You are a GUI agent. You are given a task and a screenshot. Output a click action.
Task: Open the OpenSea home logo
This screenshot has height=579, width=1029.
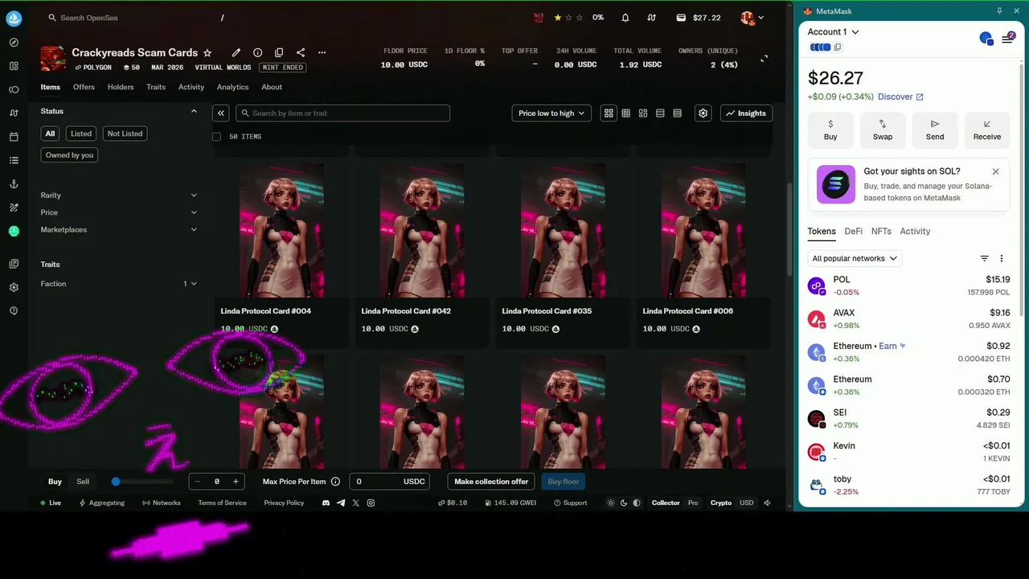14,18
